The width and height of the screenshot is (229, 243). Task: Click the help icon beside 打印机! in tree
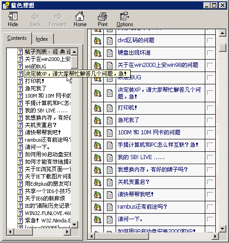(x=20, y=81)
